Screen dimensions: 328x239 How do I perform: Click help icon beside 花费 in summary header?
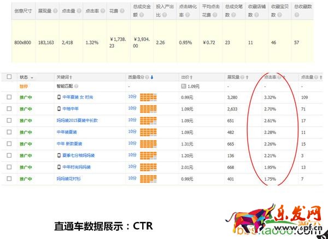click(x=122, y=10)
